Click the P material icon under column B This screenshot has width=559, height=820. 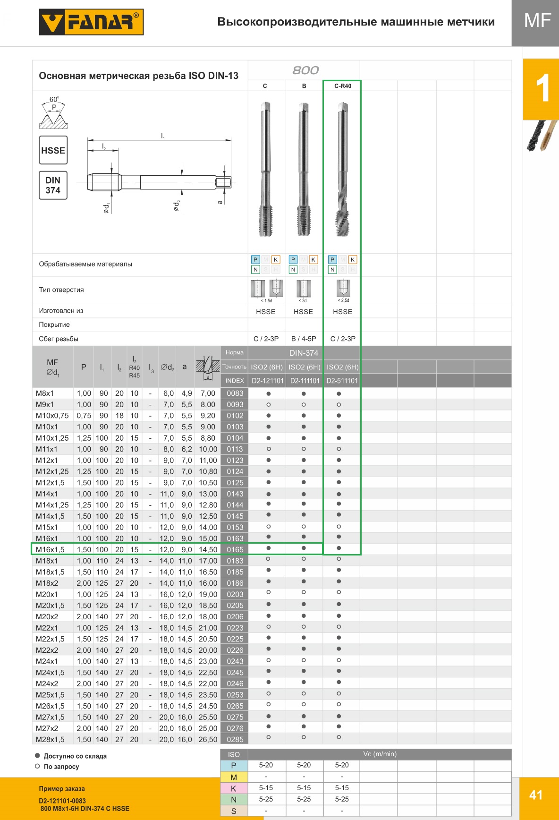coord(293,259)
